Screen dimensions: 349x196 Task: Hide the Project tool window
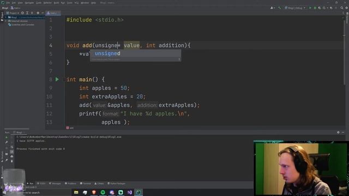[43, 13]
